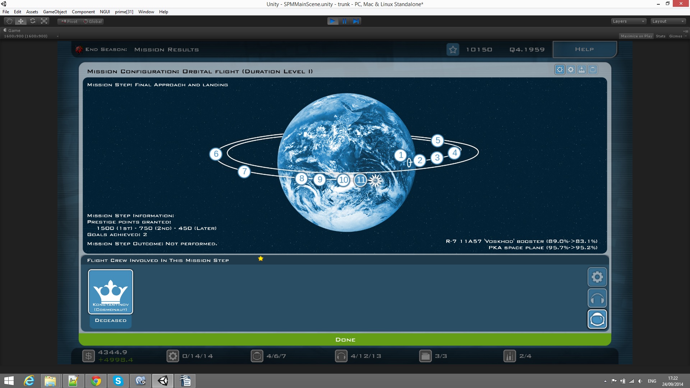690x388 pixels.
Task: Open the GameObject menu
Action: pos(55,11)
